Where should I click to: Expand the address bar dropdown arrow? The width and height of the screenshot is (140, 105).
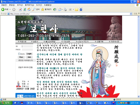coord(131,14)
